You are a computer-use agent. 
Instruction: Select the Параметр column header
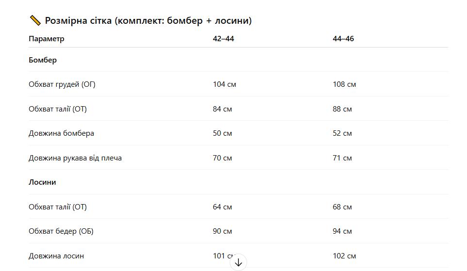[x=47, y=39]
